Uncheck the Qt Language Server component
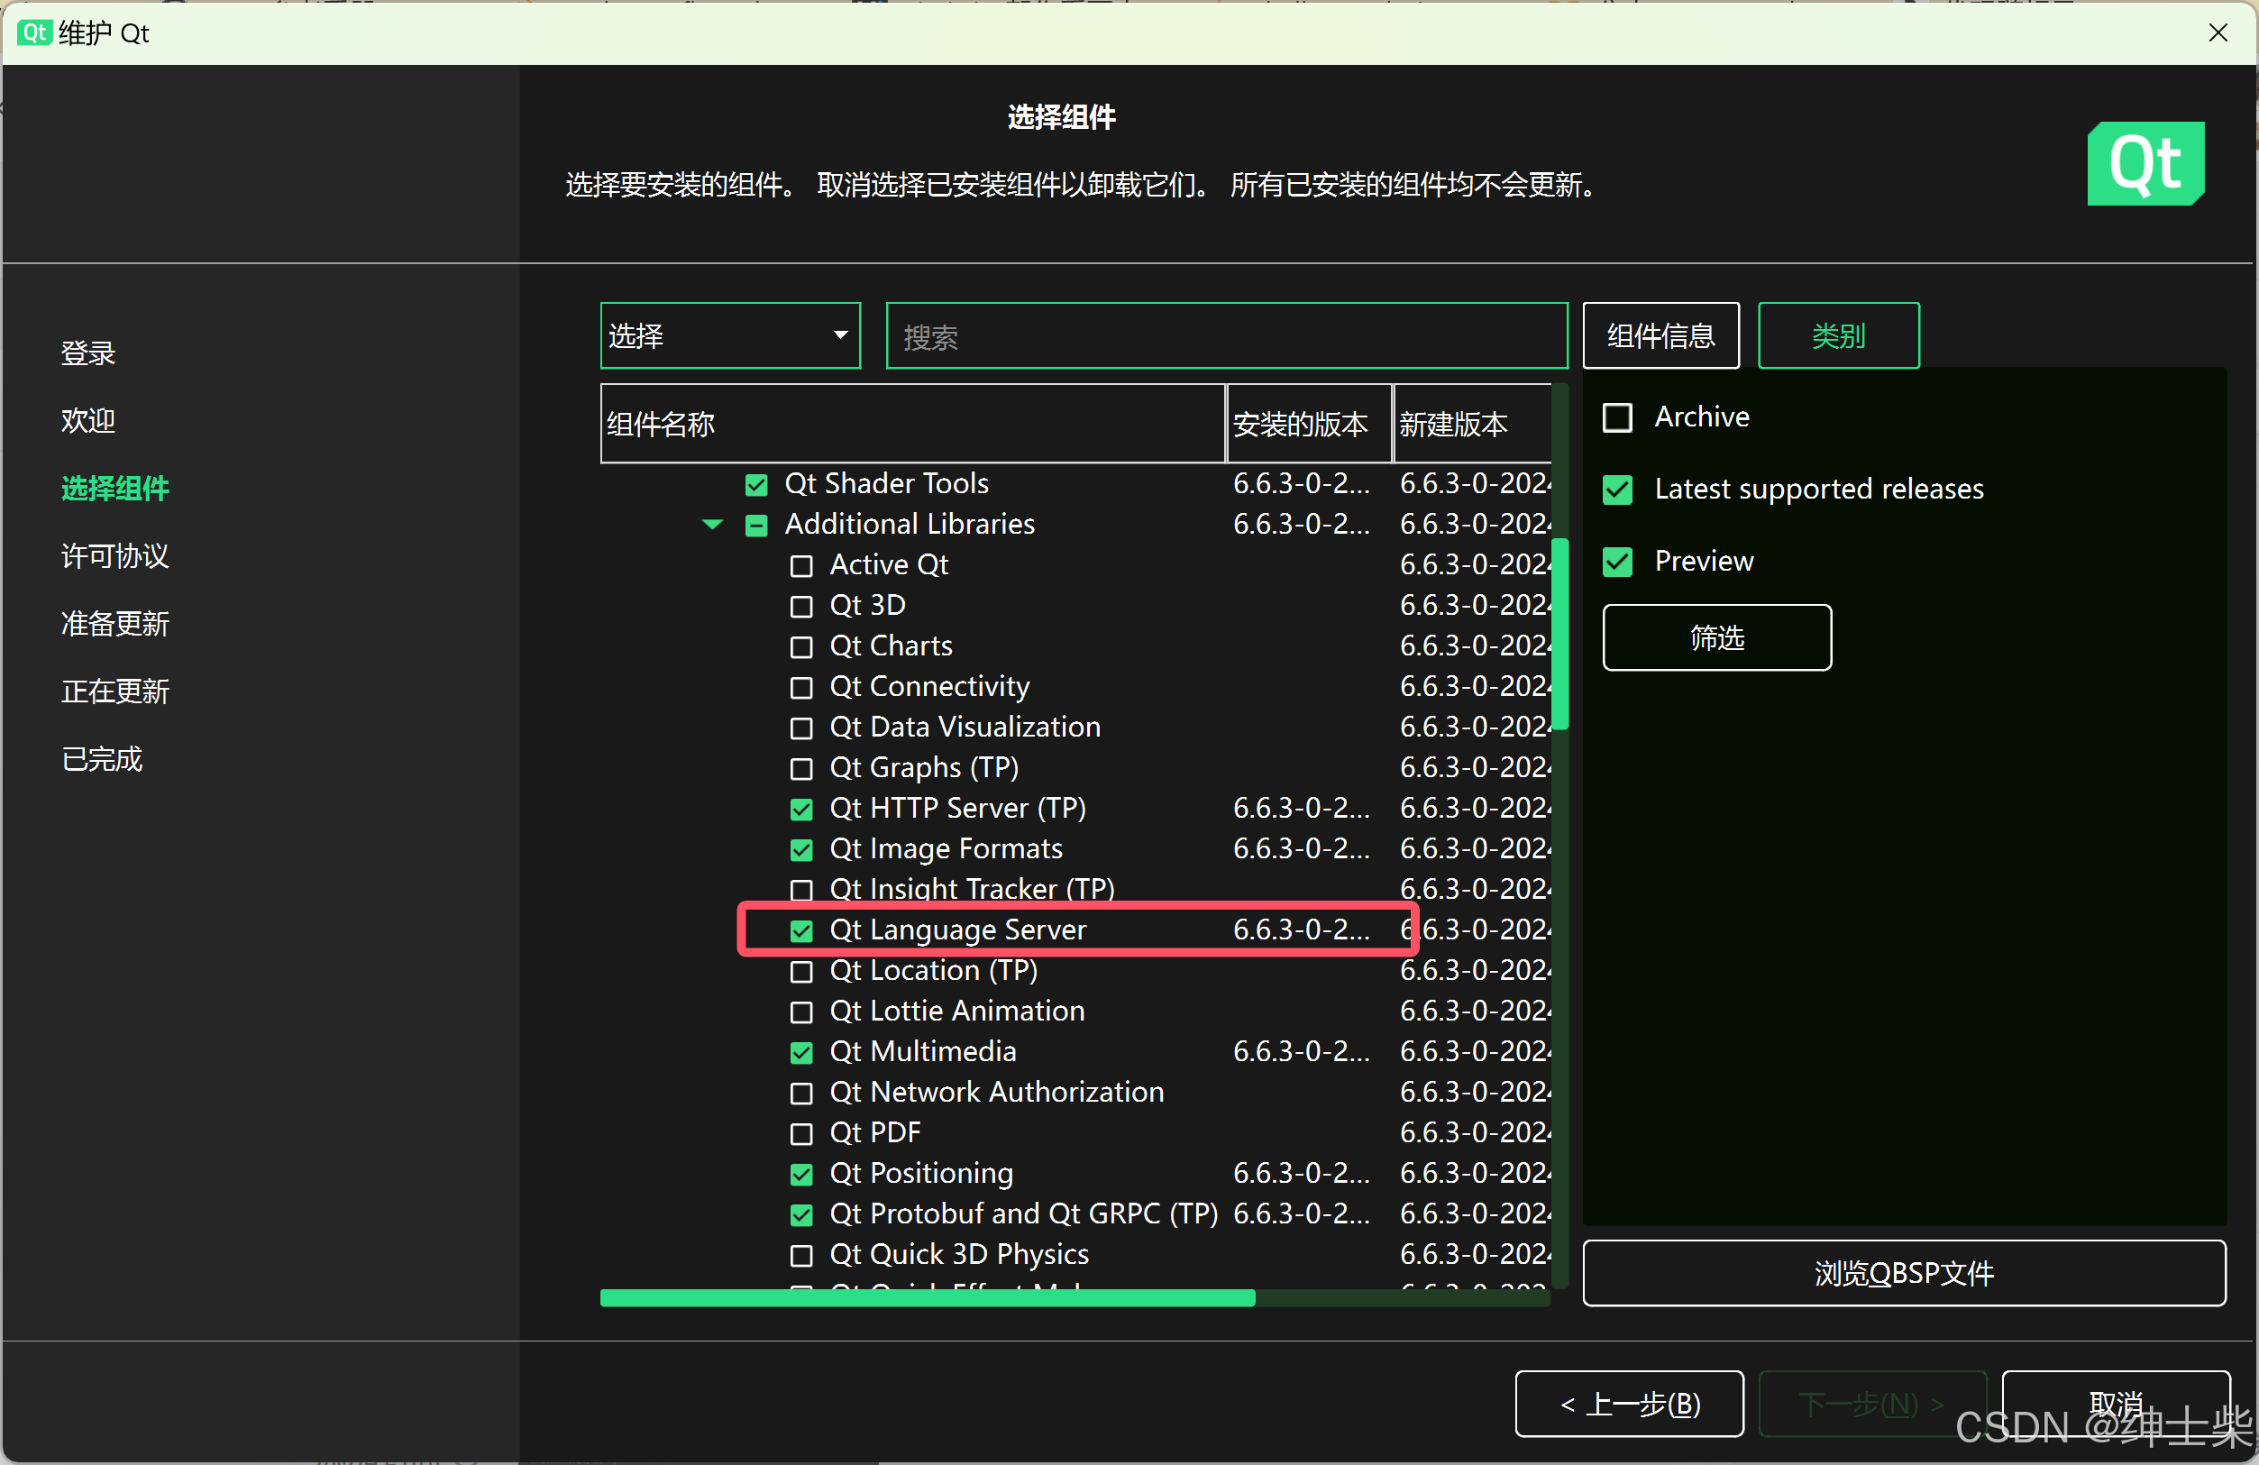The height and width of the screenshot is (1465, 2259). (x=801, y=930)
